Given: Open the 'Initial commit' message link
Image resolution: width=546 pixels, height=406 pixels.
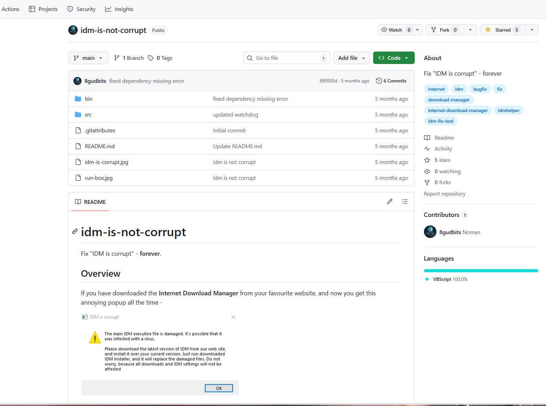Looking at the screenshot, I should pyautogui.click(x=229, y=130).
